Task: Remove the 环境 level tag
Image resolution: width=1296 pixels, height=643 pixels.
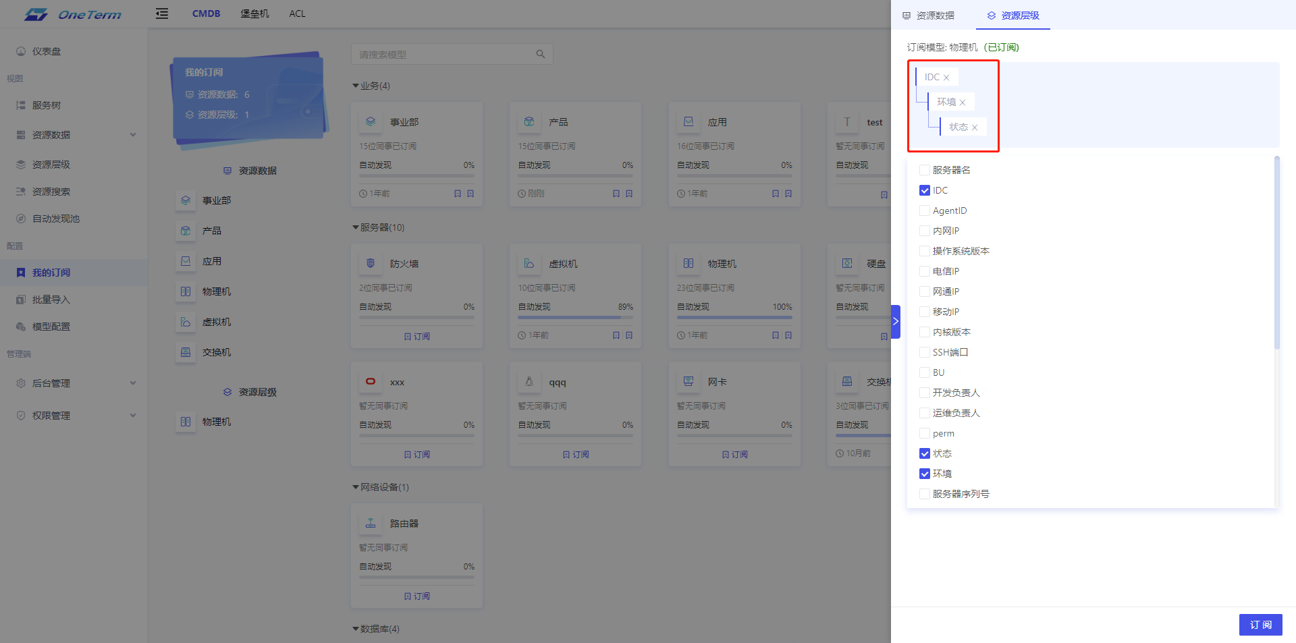Action: tap(963, 103)
